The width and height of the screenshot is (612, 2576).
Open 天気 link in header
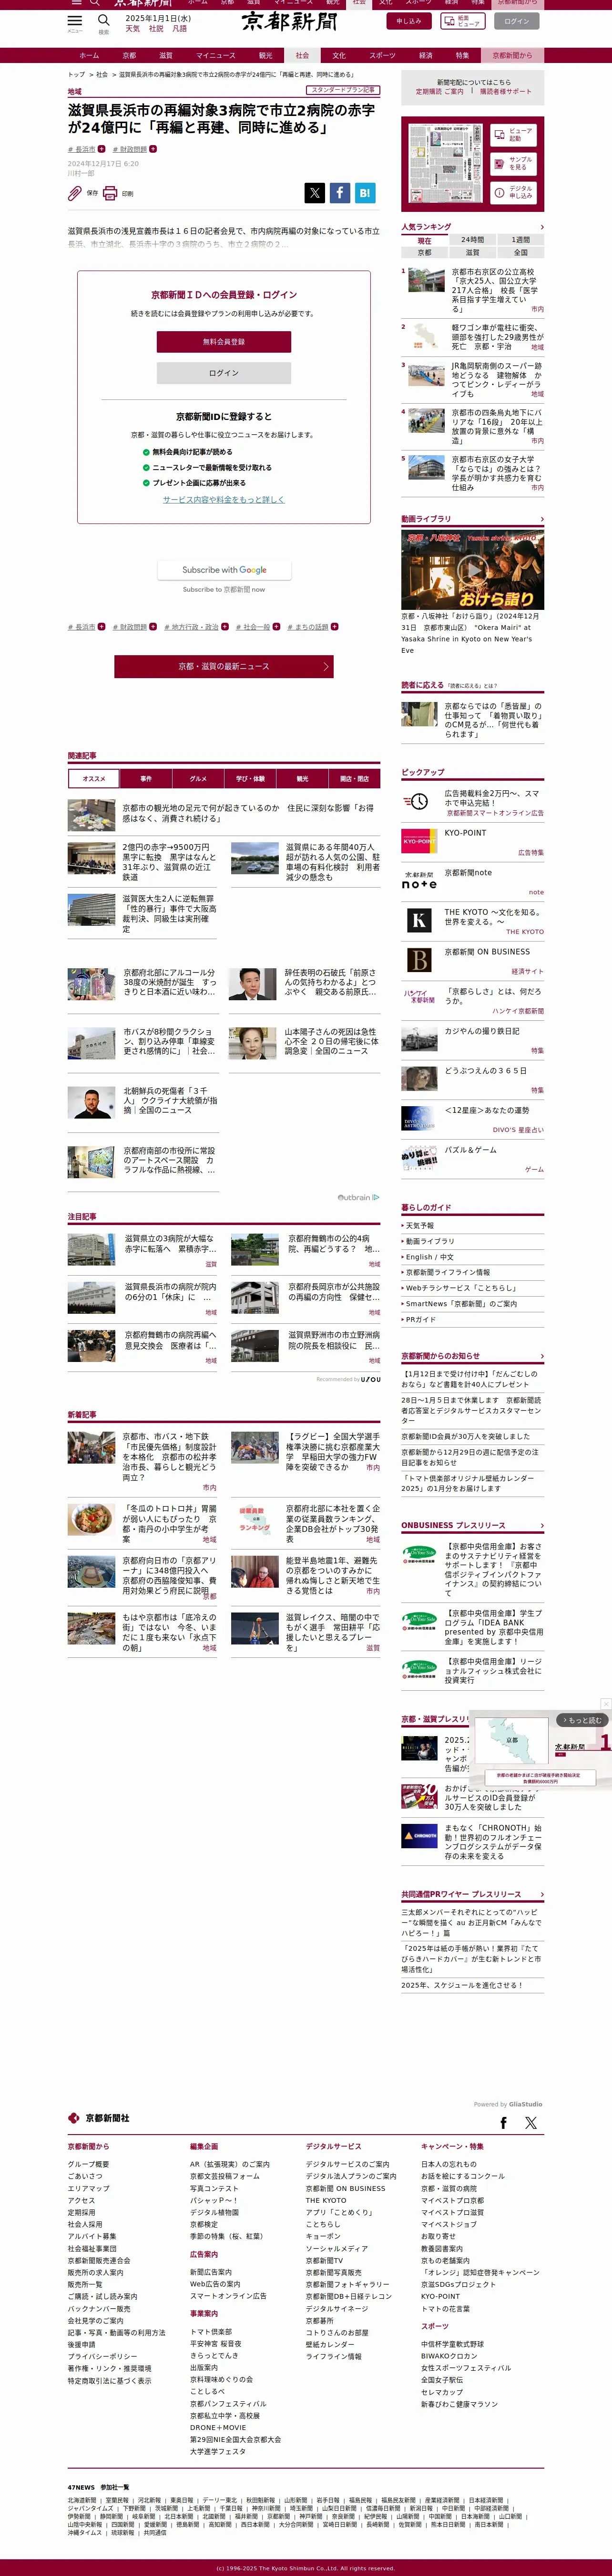133,28
